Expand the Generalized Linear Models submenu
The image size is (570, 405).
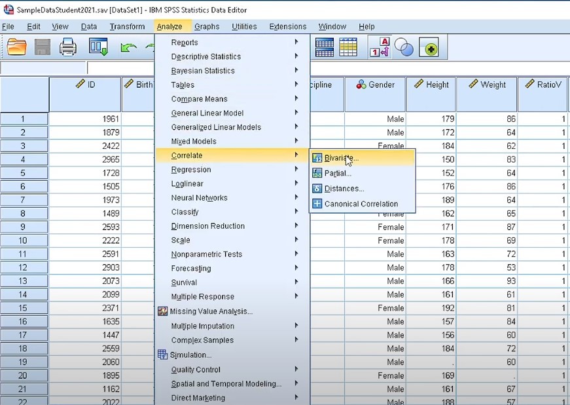coord(233,127)
